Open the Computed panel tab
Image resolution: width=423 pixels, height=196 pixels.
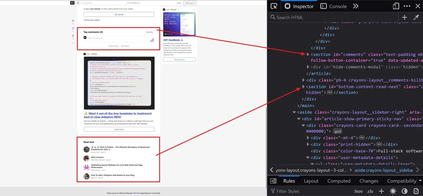click(339, 181)
